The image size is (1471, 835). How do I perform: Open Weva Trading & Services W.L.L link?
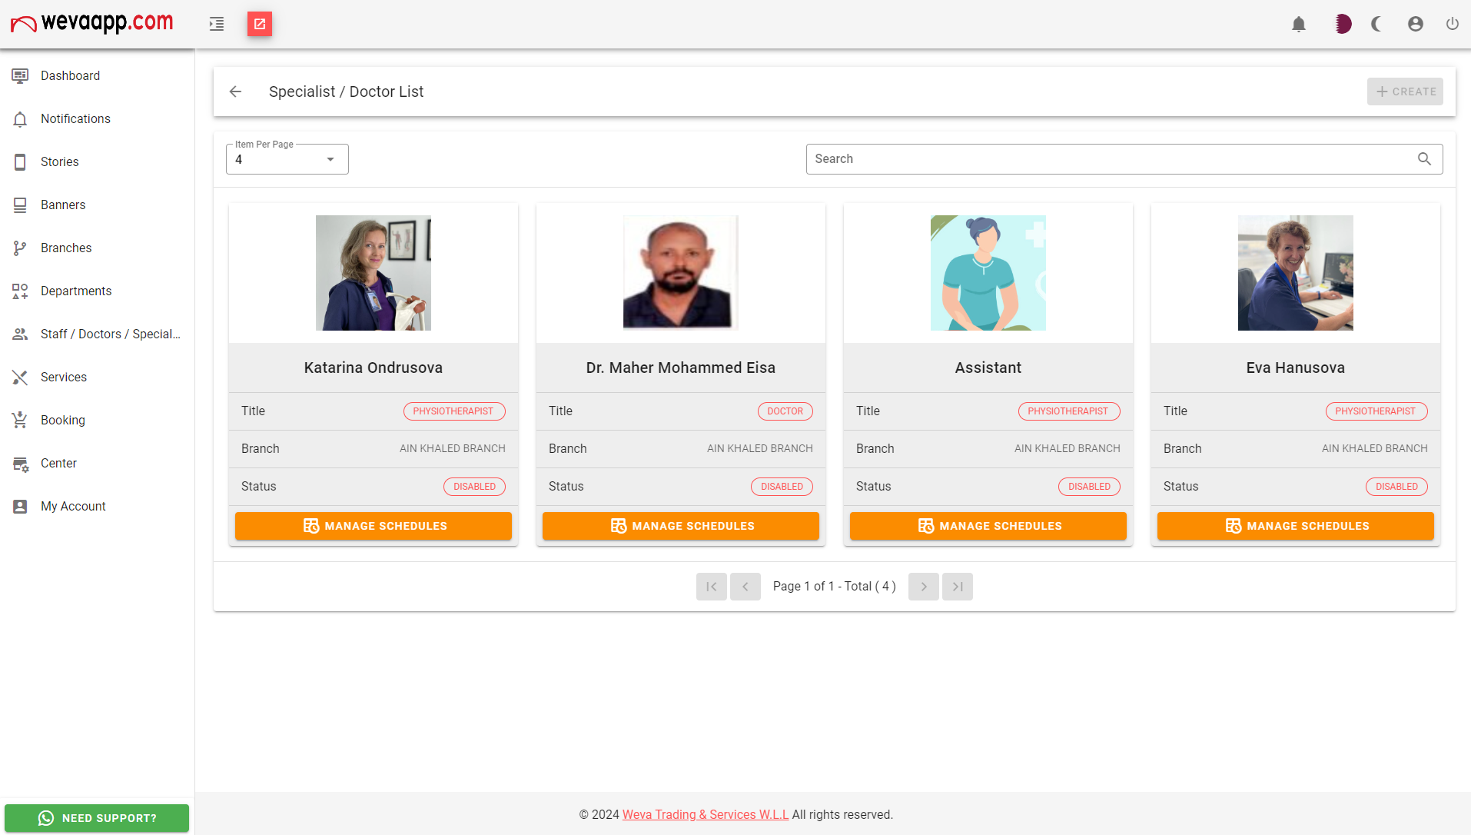click(x=706, y=814)
